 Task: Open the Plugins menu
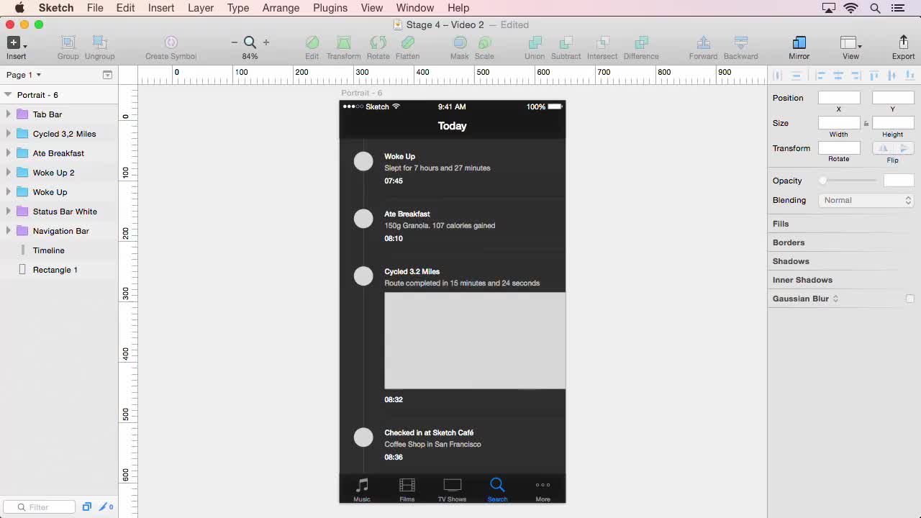pyautogui.click(x=330, y=8)
